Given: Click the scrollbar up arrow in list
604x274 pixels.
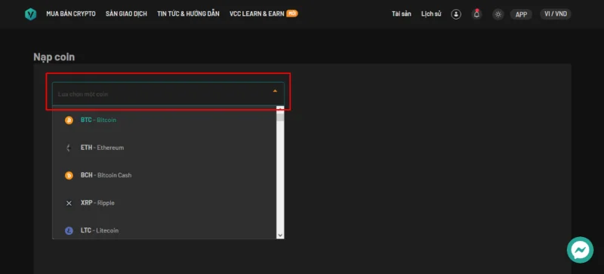Looking at the screenshot, I should click(x=280, y=110).
